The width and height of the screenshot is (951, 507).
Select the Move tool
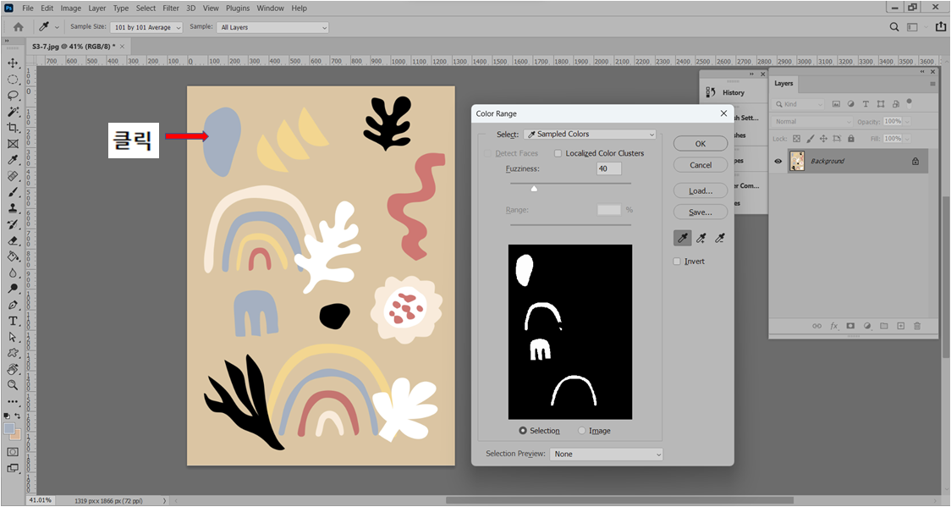pyautogui.click(x=13, y=63)
